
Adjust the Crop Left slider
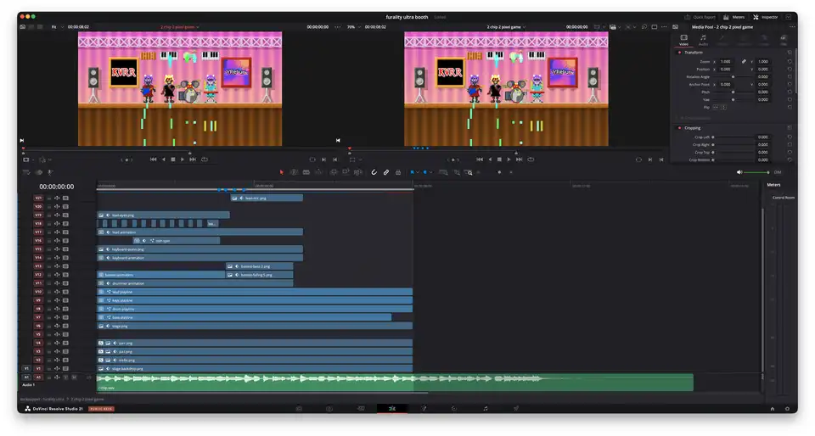[733, 137]
